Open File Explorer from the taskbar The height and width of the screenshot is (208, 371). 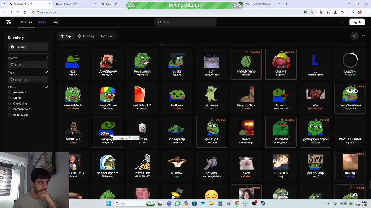[212, 203]
